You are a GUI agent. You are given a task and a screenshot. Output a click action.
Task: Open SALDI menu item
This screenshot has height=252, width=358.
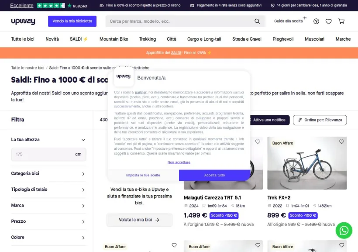pos(79,39)
